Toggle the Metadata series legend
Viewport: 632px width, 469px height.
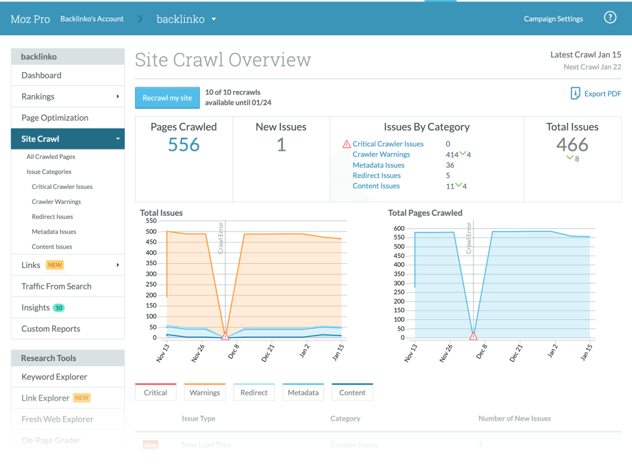click(x=303, y=392)
